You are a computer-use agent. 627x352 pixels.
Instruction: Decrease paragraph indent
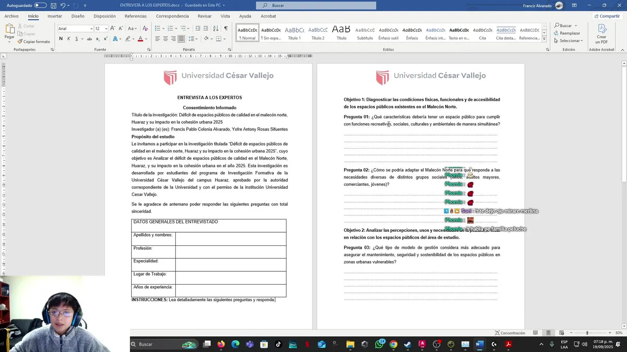[x=198, y=28]
